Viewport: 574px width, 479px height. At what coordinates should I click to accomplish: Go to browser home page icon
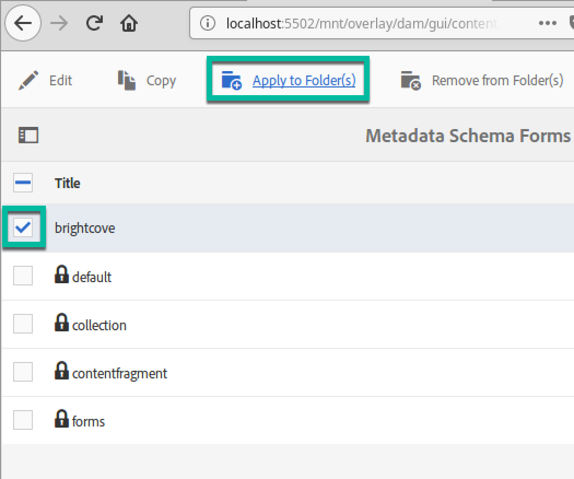[129, 24]
